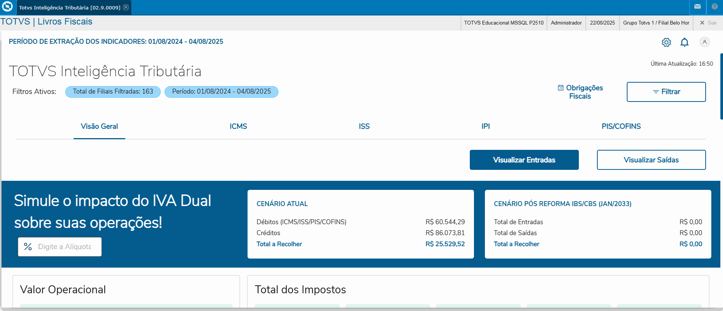Click the 'Total de Entradas' label
Viewport: 723px width, 311px height.
518,222
